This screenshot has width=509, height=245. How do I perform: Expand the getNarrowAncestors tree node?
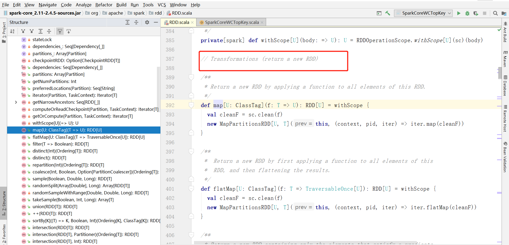click(16, 102)
